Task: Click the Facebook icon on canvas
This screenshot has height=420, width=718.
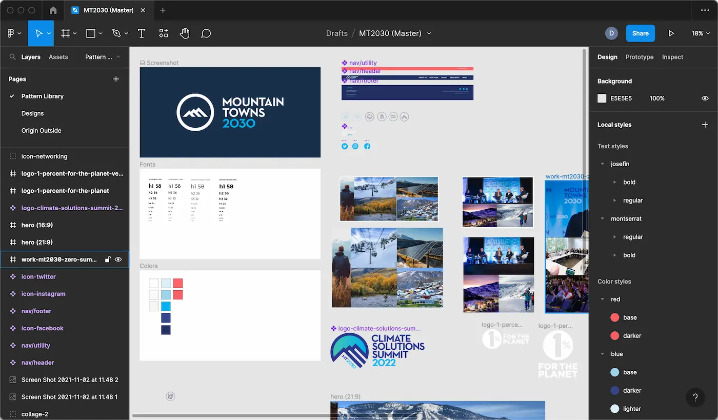Action: click(x=367, y=146)
